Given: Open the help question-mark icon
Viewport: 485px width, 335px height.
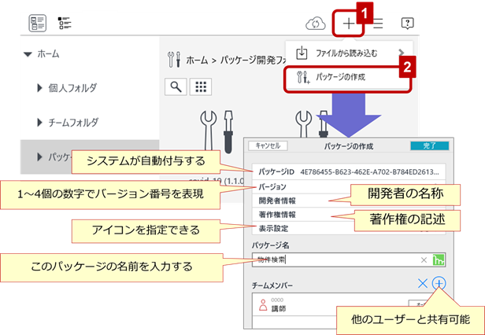Looking at the screenshot, I should pos(407,23).
